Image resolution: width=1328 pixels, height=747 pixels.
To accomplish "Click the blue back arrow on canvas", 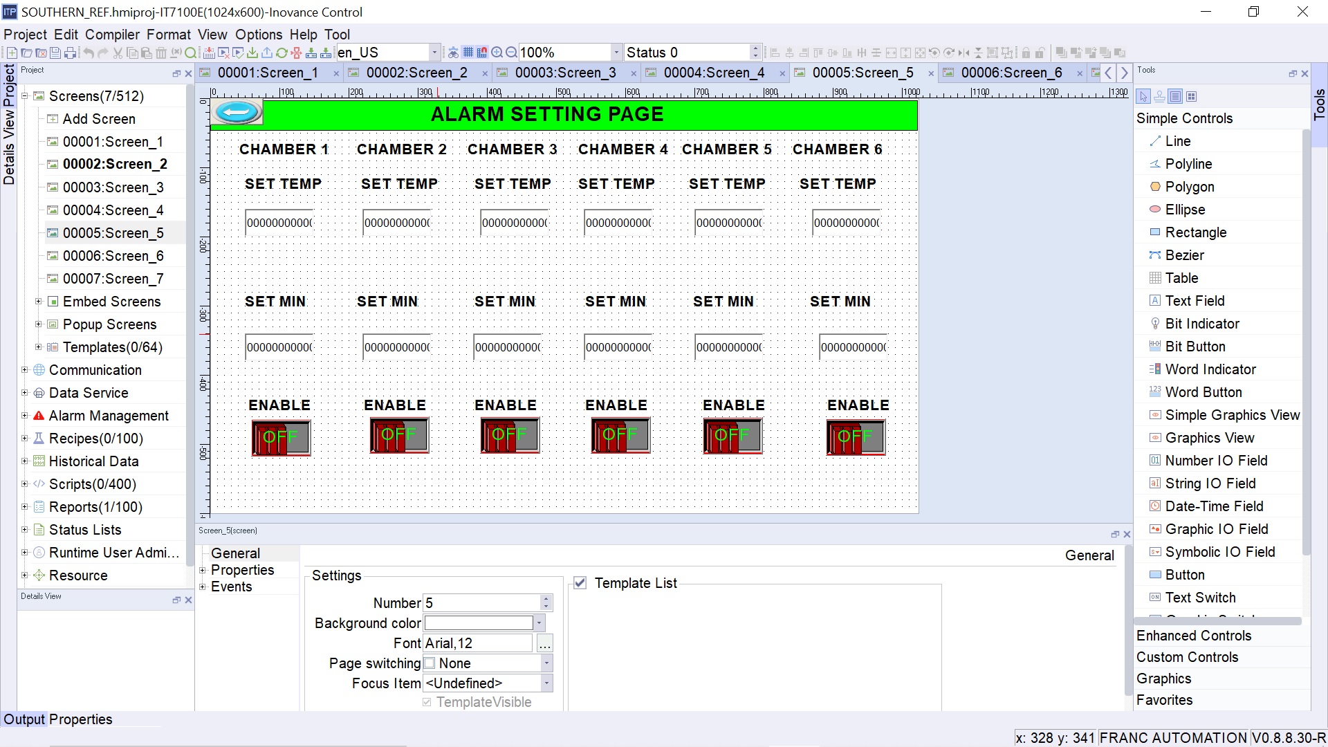I will pyautogui.click(x=237, y=112).
